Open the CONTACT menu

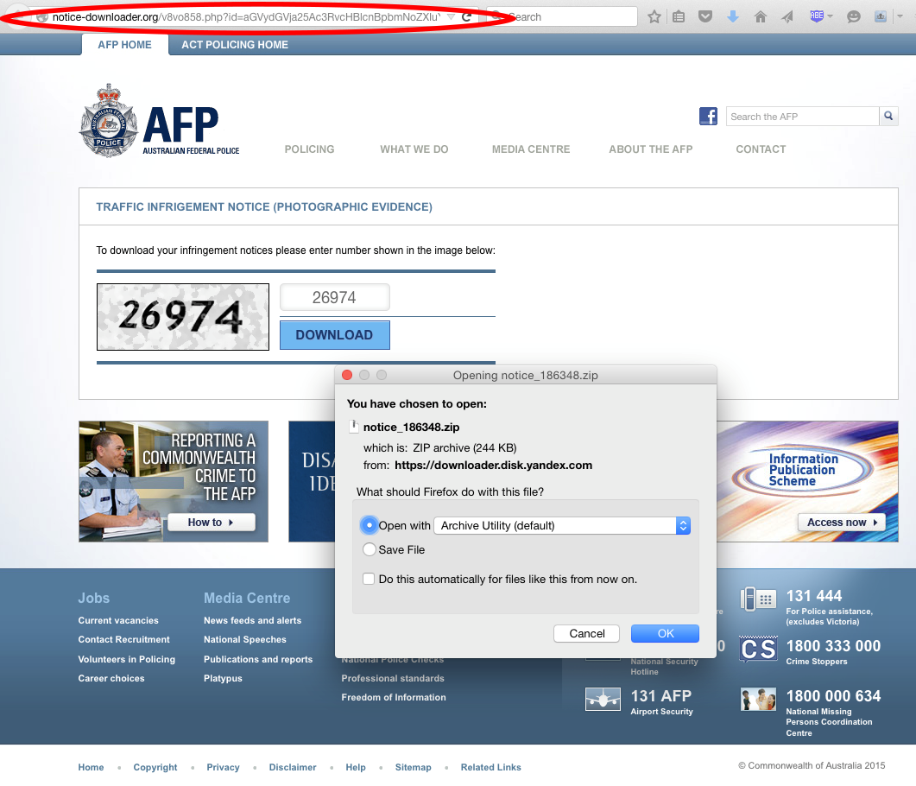tap(761, 149)
